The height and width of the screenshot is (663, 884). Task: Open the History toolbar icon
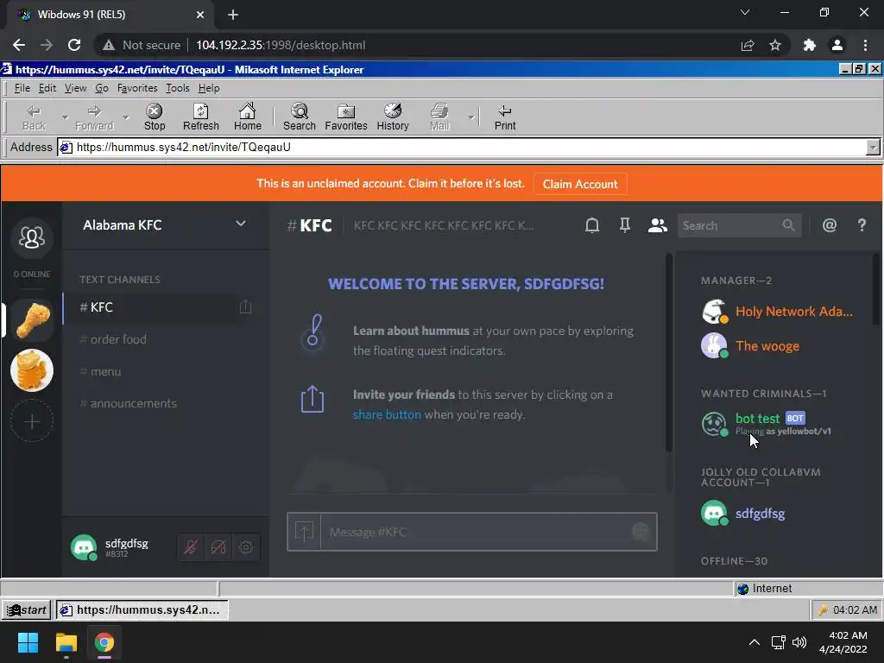(x=393, y=117)
